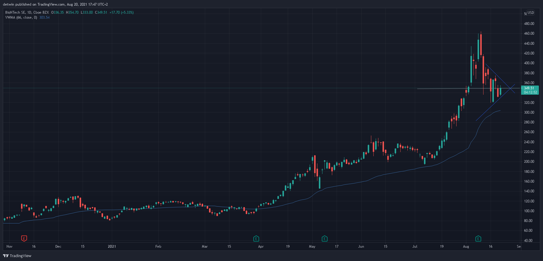Click the TradingView logo at bottom
Image resolution: width=543 pixels, height=261 pixels.
[x=17, y=256]
